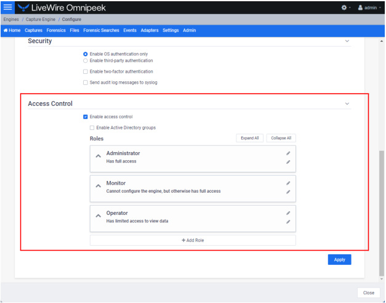This screenshot has height=303, width=386.
Task: Edit the Monitor role upper pencil icon
Action: pyautogui.click(x=288, y=183)
